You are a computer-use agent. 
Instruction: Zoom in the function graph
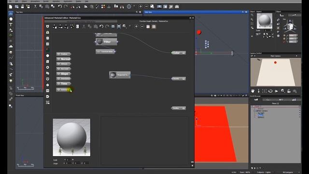point(136,27)
